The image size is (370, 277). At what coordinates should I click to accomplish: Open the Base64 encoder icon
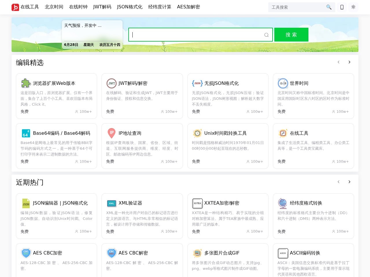pyautogui.click(x=26, y=133)
